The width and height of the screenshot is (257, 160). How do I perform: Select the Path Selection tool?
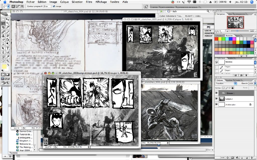pyautogui.click(x=3, y=48)
